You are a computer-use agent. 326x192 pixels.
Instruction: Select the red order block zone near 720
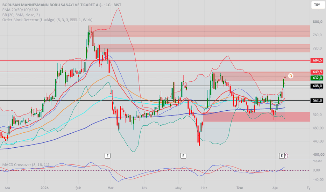point(205,48)
